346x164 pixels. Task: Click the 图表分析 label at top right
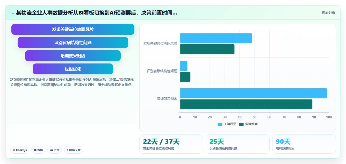(x=328, y=12)
